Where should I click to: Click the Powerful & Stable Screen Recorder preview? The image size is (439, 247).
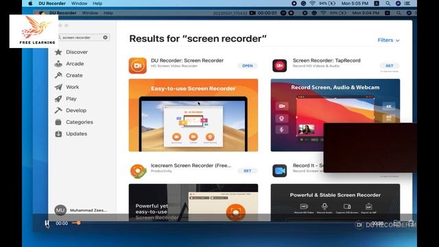click(x=335, y=202)
